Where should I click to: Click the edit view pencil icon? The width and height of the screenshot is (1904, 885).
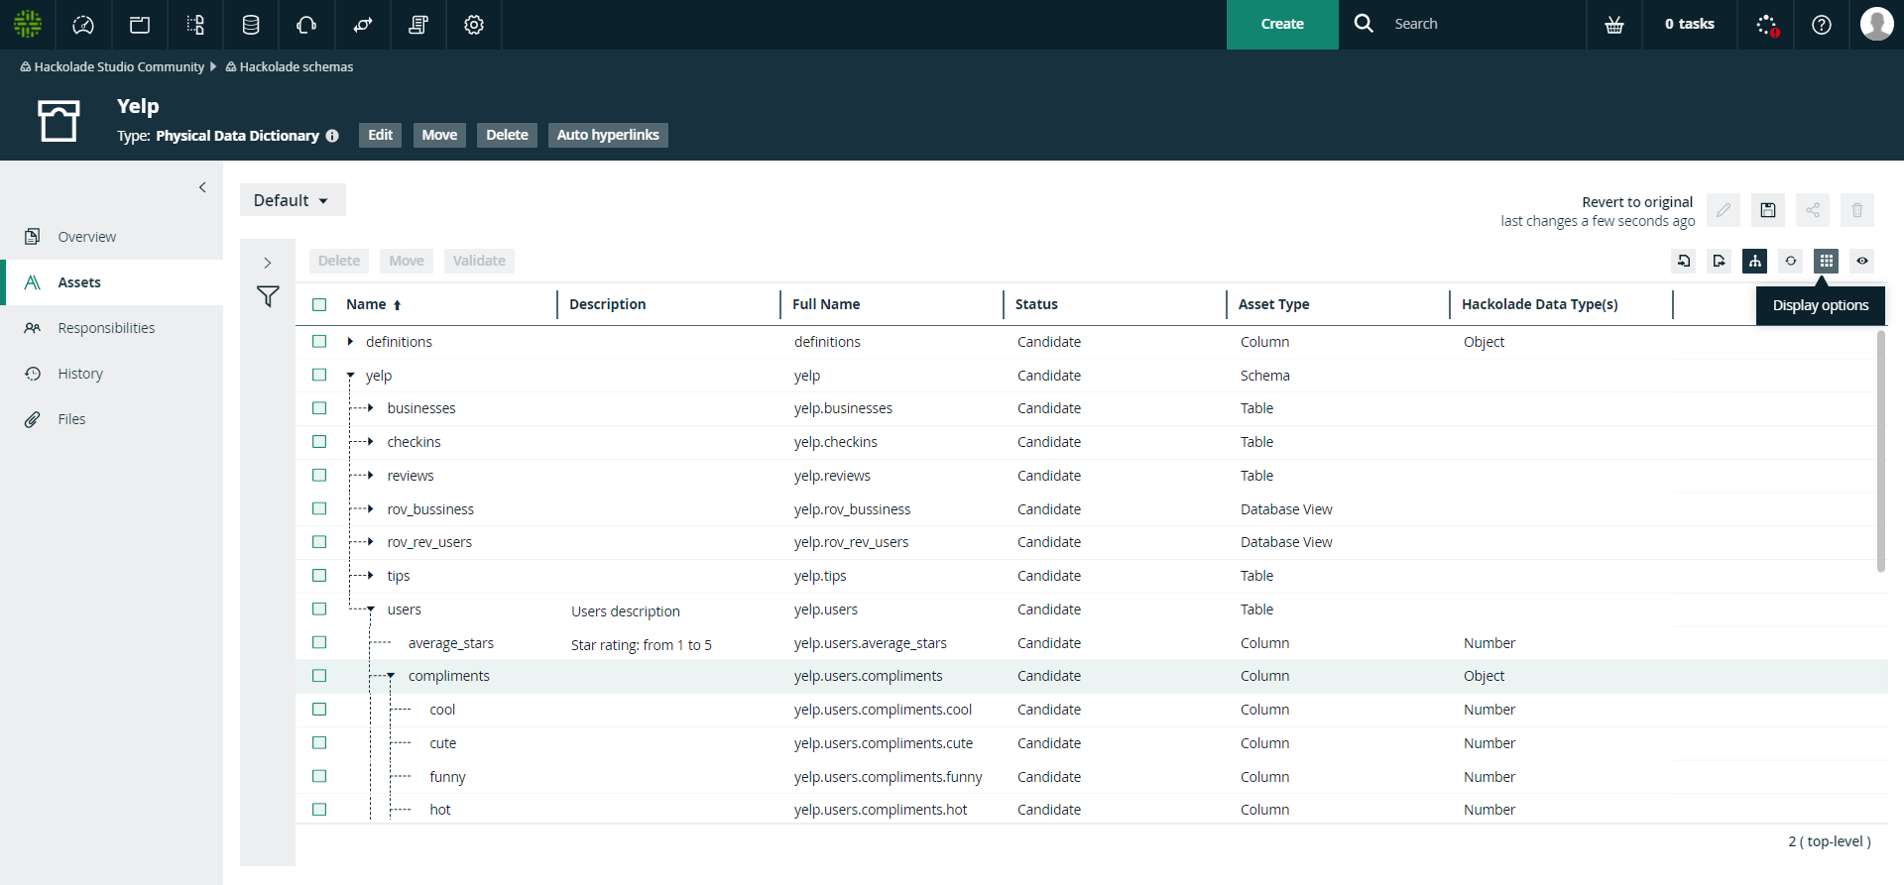1724,210
